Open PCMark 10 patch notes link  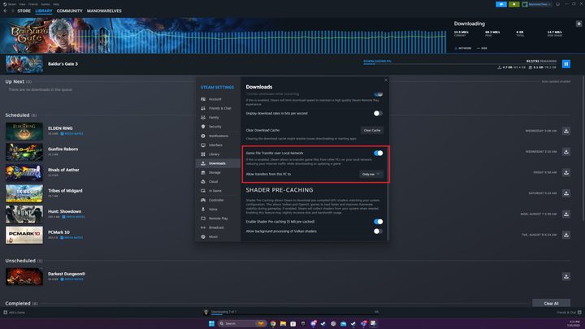[x=72, y=237]
